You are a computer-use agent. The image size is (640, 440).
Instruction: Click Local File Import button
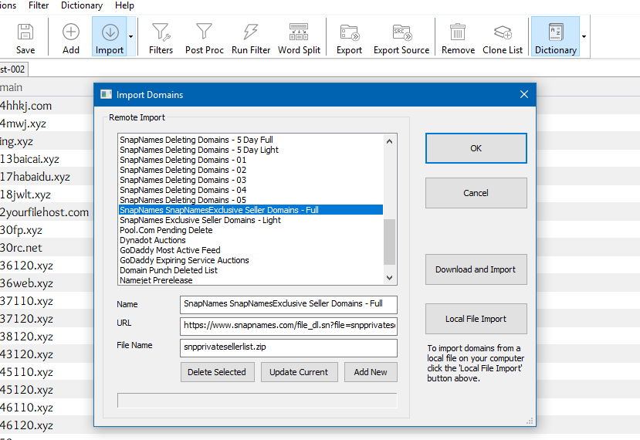coord(476,319)
